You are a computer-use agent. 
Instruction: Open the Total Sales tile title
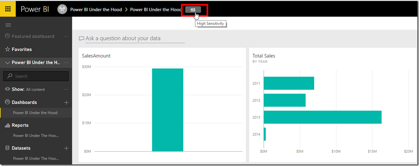coord(264,56)
